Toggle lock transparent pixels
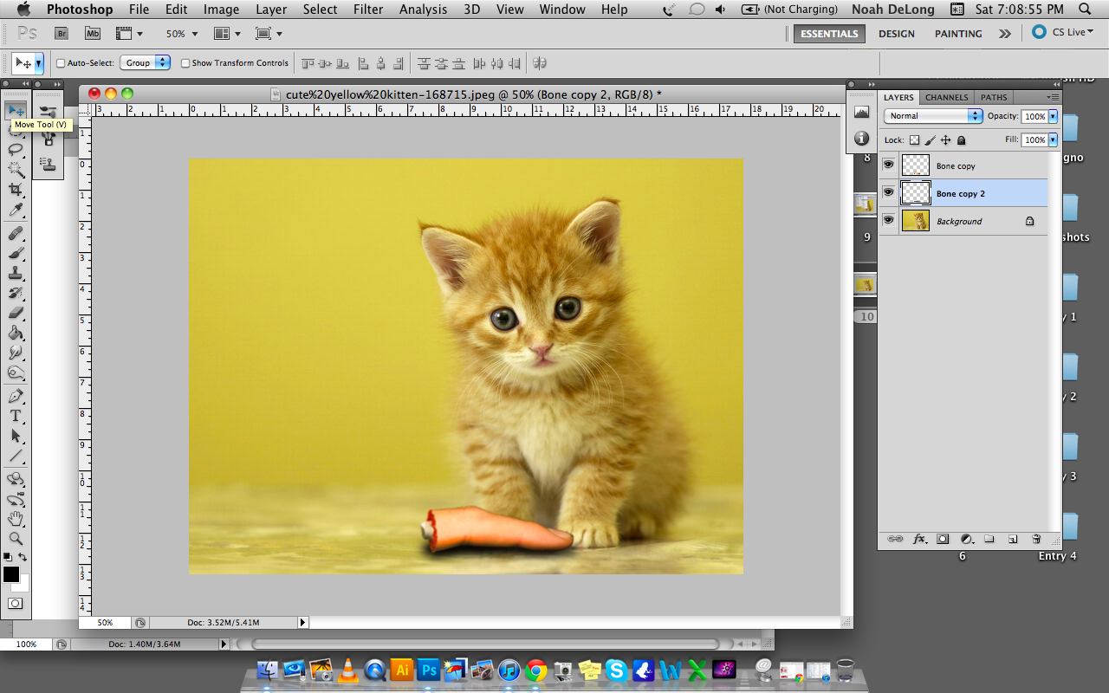The image size is (1109, 693). (x=914, y=140)
